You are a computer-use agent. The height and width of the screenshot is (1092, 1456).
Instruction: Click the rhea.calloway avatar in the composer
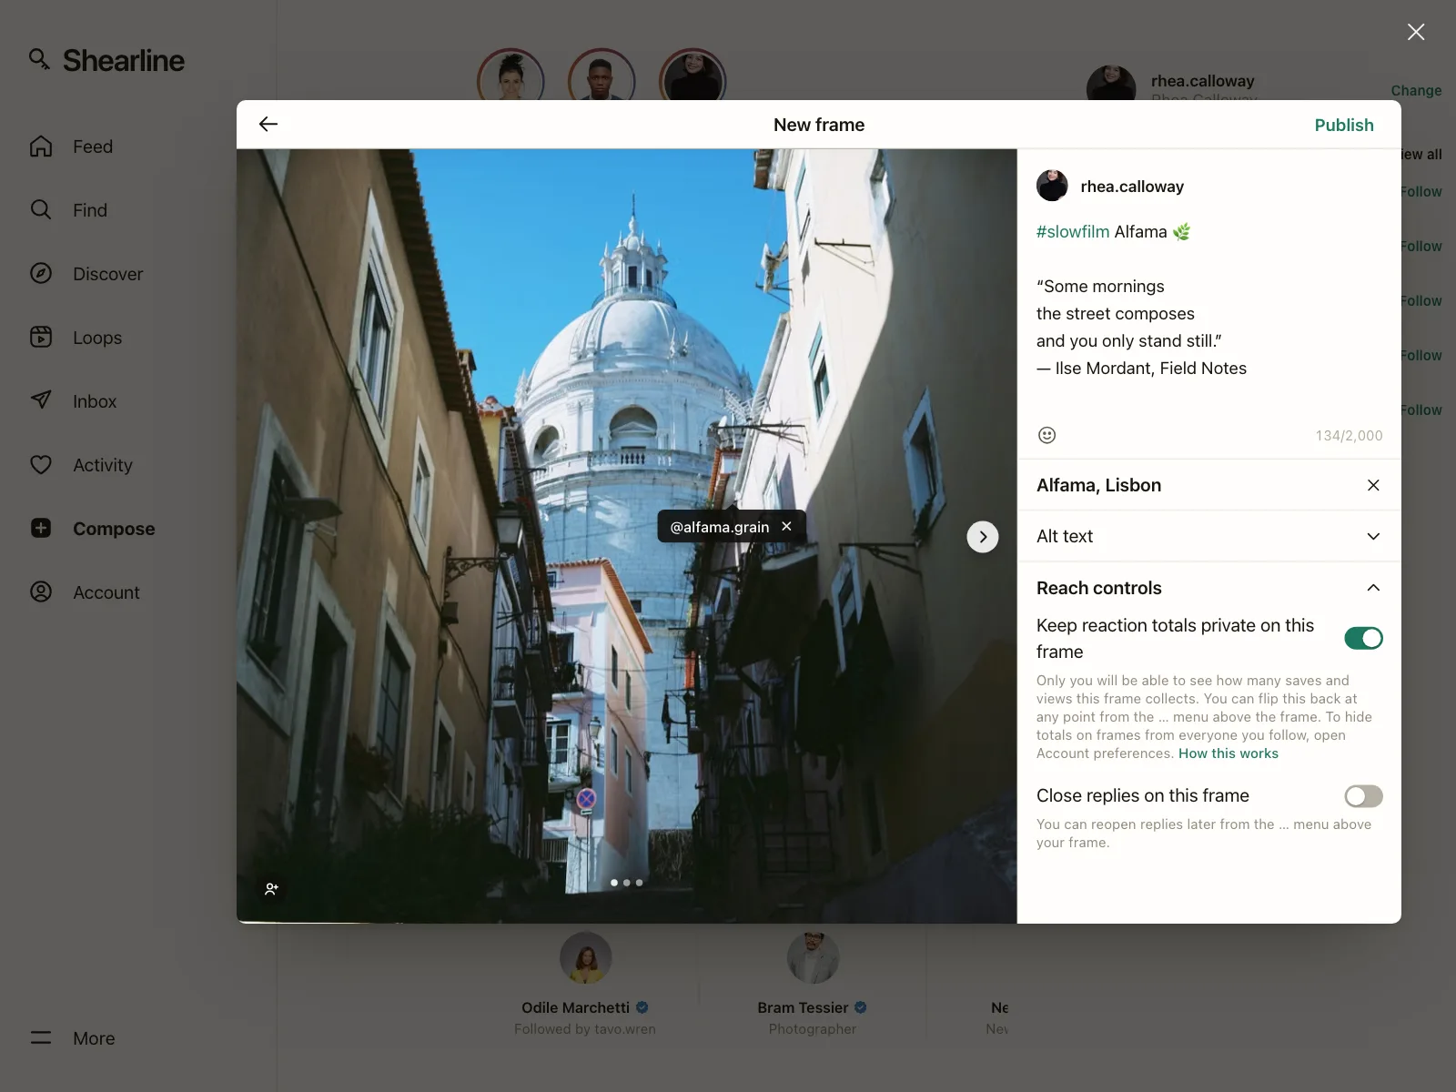click(1052, 186)
